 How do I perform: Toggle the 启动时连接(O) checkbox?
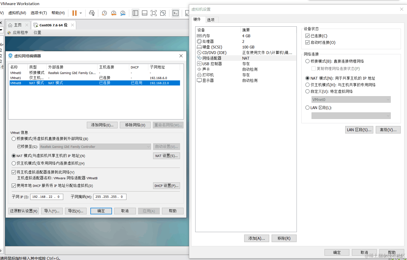(307, 42)
